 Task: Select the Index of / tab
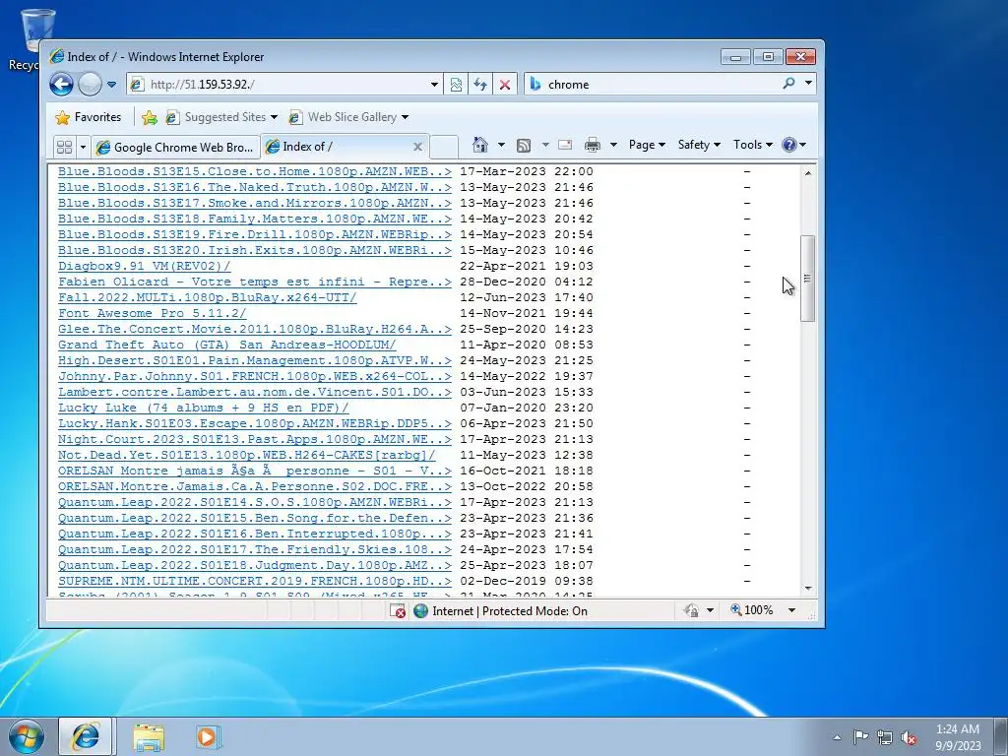coord(337,147)
